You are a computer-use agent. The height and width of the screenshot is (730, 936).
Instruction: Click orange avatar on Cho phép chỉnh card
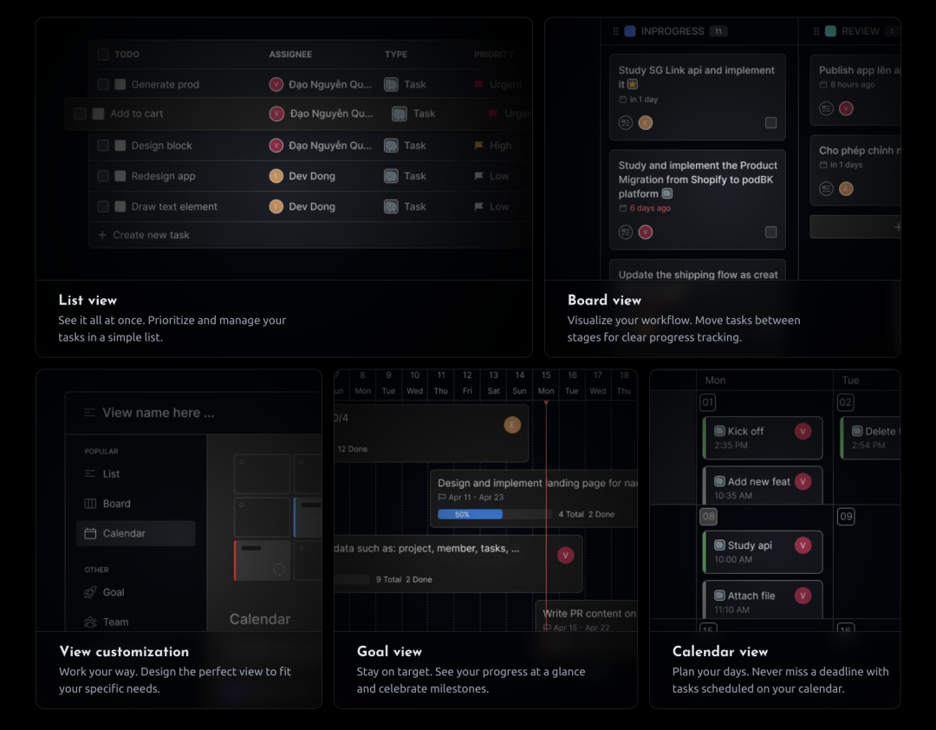(846, 189)
